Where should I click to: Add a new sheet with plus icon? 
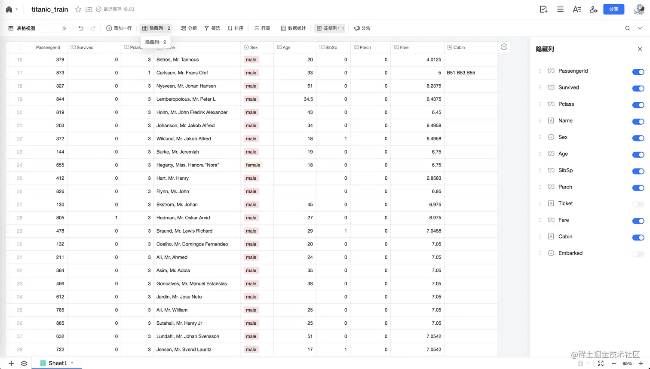(x=11, y=363)
